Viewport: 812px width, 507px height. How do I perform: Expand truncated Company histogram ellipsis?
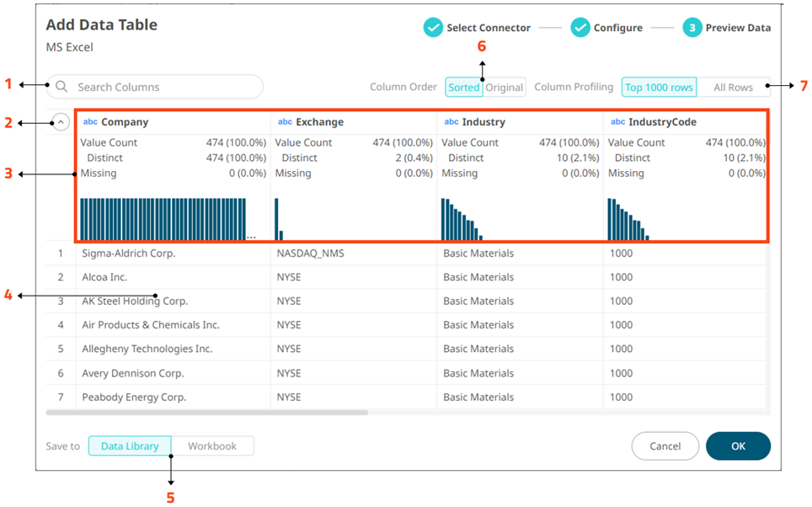pos(251,237)
